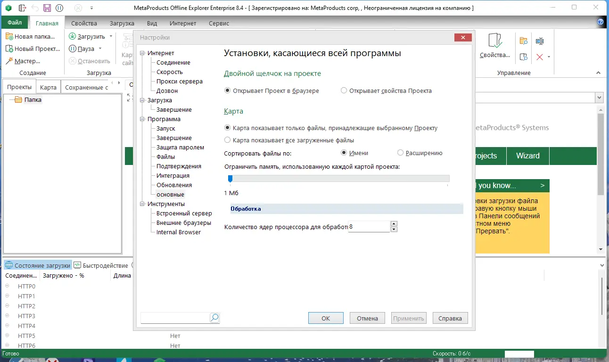Open the delete dropdown arrow in Управление

(x=549, y=57)
